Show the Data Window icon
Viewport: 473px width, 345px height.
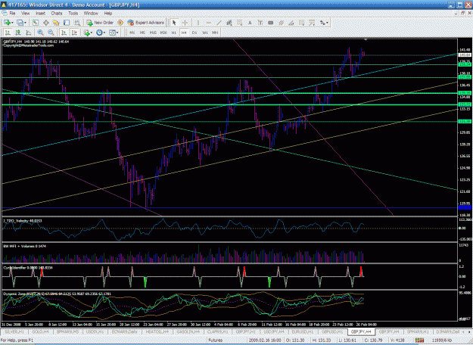coord(46,23)
